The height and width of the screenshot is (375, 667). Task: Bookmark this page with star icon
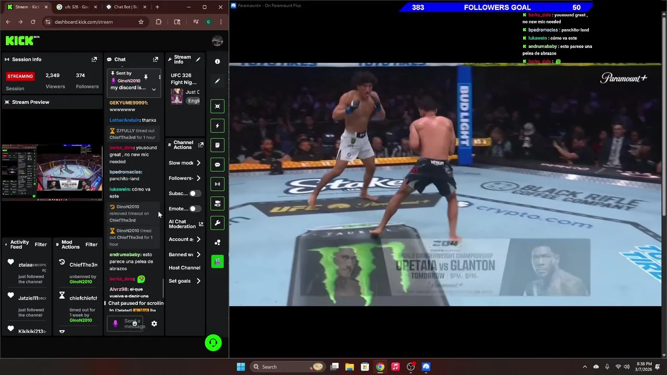pyautogui.click(x=141, y=22)
